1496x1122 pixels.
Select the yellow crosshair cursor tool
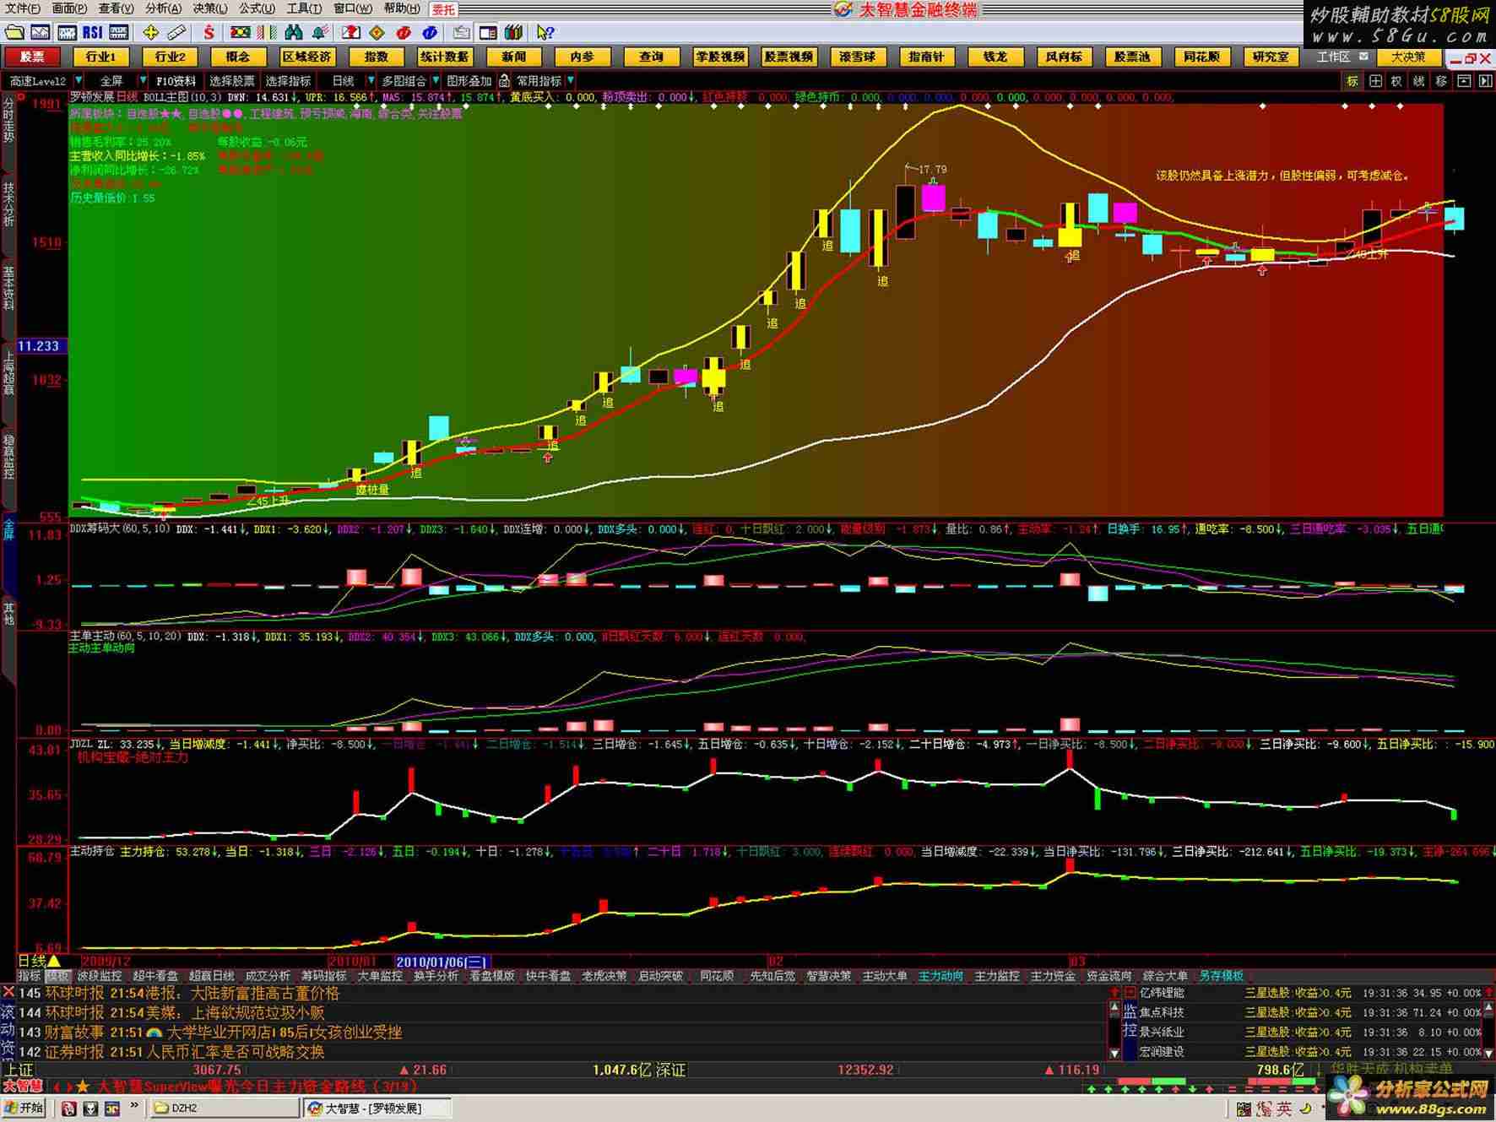point(151,33)
